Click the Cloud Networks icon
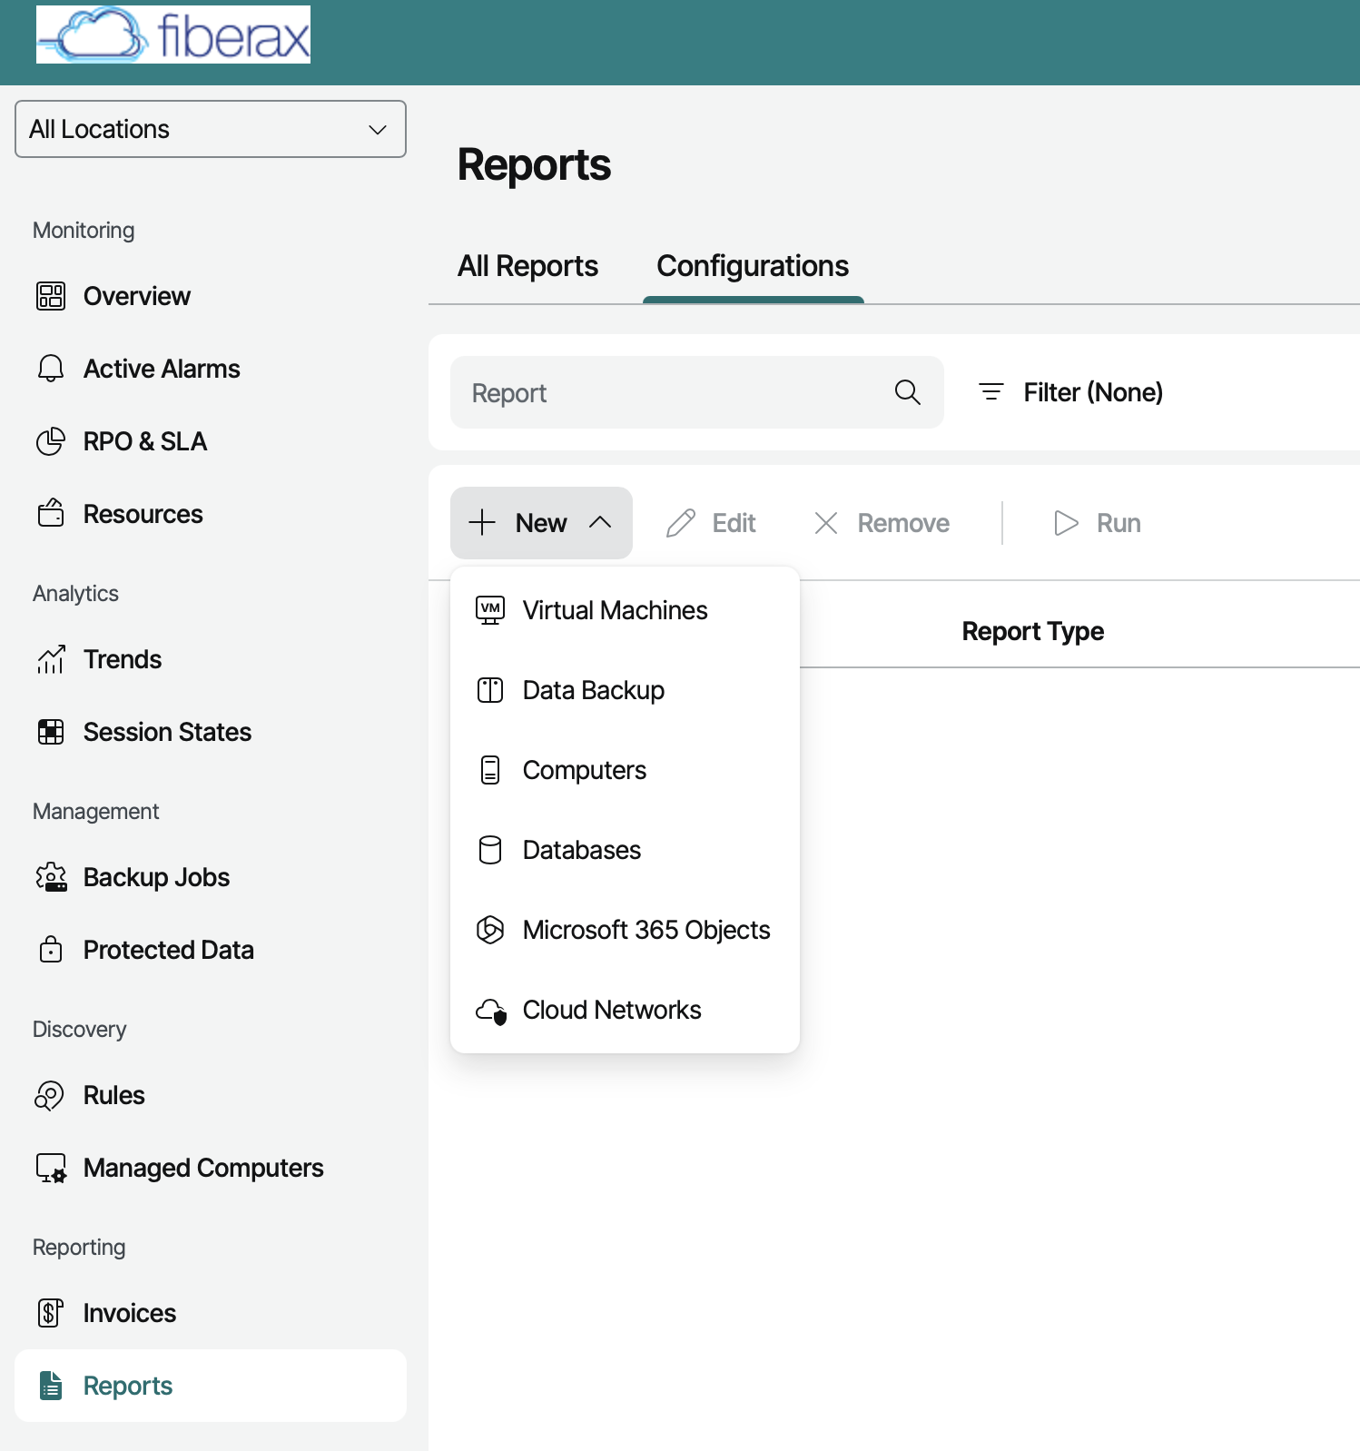This screenshot has width=1360, height=1451. pyautogui.click(x=491, y=1011)
